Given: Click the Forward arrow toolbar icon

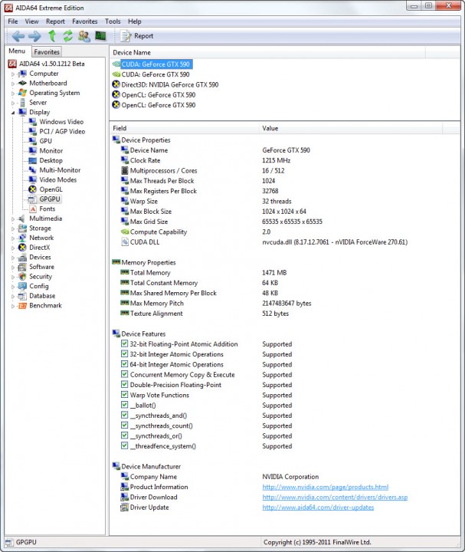Looking at the screenshot, I should tap(34, 36).
